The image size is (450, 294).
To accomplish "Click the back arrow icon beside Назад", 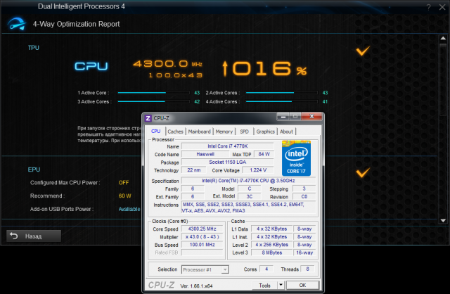I will point(13,236).
